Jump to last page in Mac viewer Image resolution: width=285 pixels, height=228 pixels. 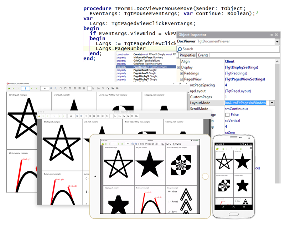(x=64, y=116)
